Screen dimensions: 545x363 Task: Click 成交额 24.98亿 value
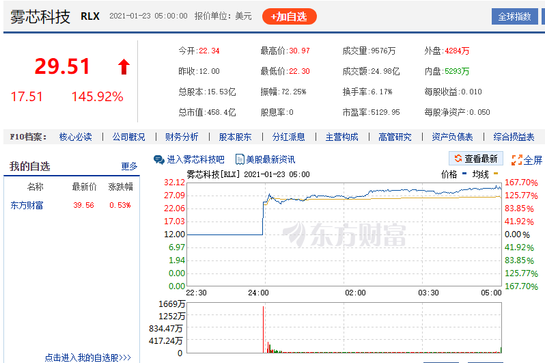click(385, 71)
